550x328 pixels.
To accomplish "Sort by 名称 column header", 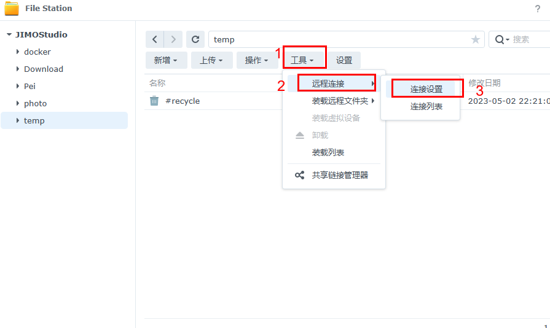I will coord(157,83).
